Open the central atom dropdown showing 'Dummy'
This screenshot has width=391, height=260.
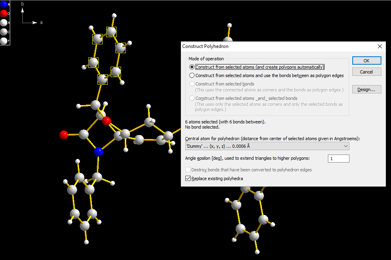[x=346, y=146]
